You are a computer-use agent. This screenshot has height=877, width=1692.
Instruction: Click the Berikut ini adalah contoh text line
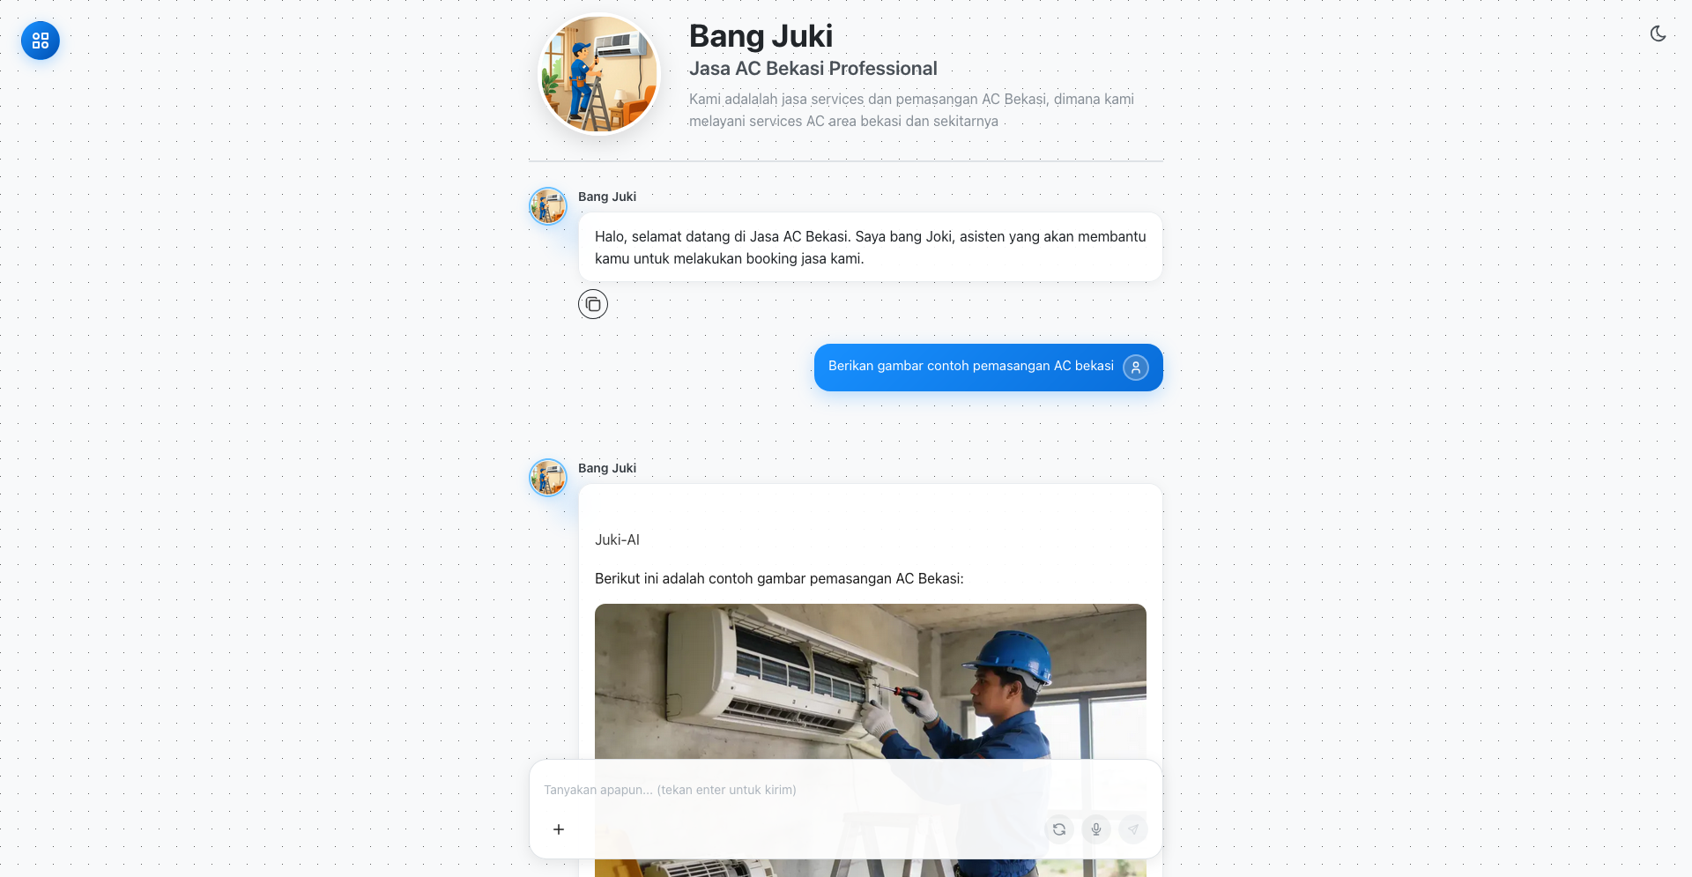pyautogui.click(x=779, y=578)
